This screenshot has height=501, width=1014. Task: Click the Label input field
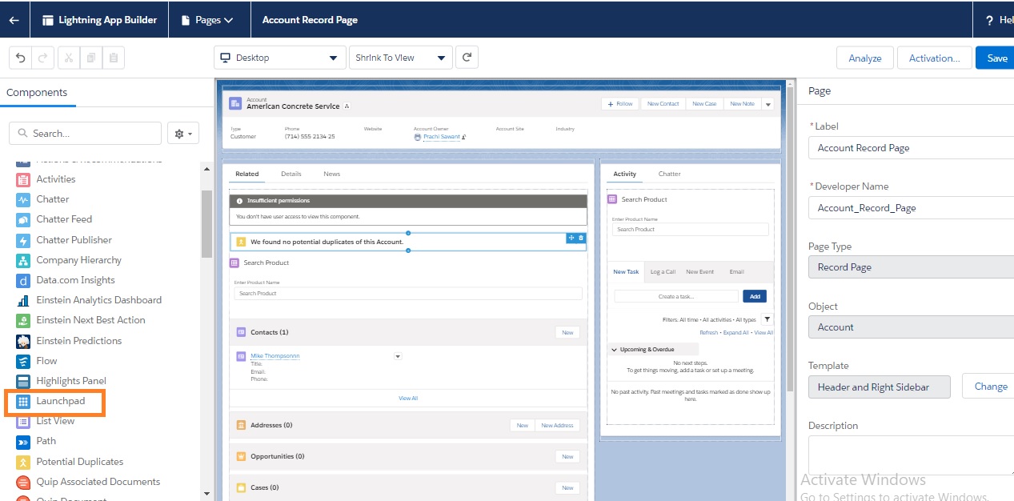coord(911,148)
